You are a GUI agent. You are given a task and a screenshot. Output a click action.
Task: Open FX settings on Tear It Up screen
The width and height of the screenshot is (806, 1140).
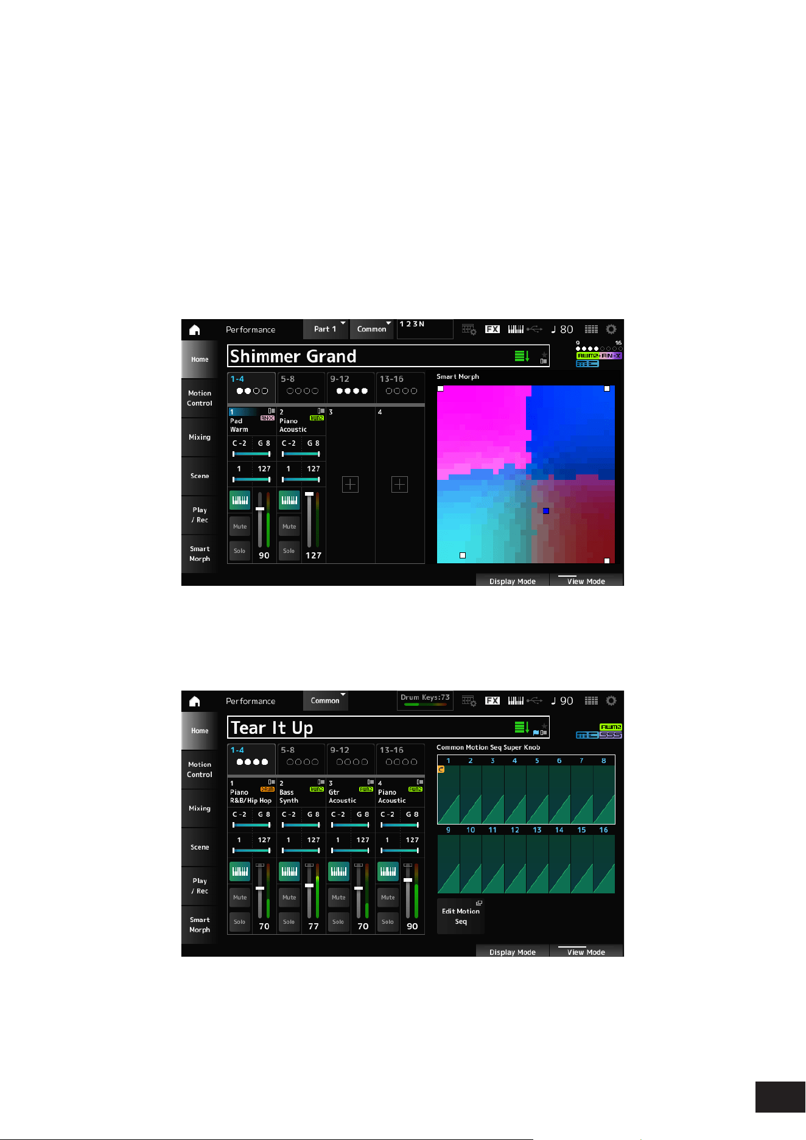[492, 700]
